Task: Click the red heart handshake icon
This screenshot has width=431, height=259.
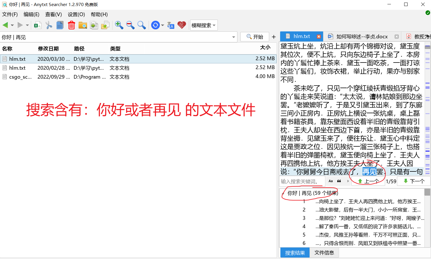Action: click(182, 25)
